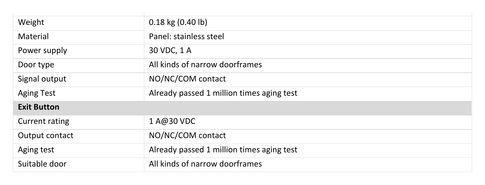Select first Already passed 1 million text
The height and width of the screenshot is (185, 485).
[223, 93]
